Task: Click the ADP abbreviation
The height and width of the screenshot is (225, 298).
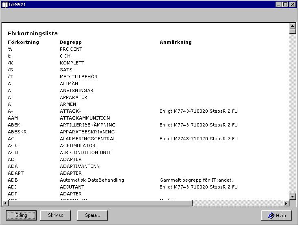Action: [x=13, y=194]
